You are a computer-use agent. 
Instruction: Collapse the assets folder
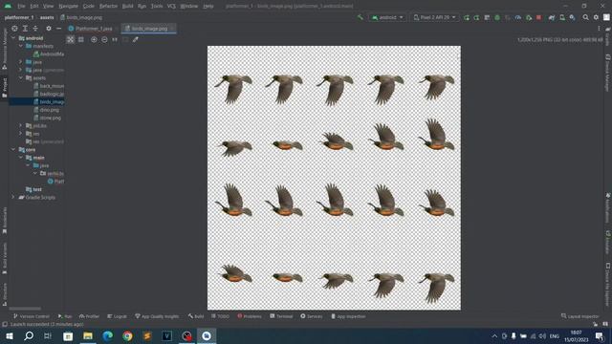tap(21, 78)
